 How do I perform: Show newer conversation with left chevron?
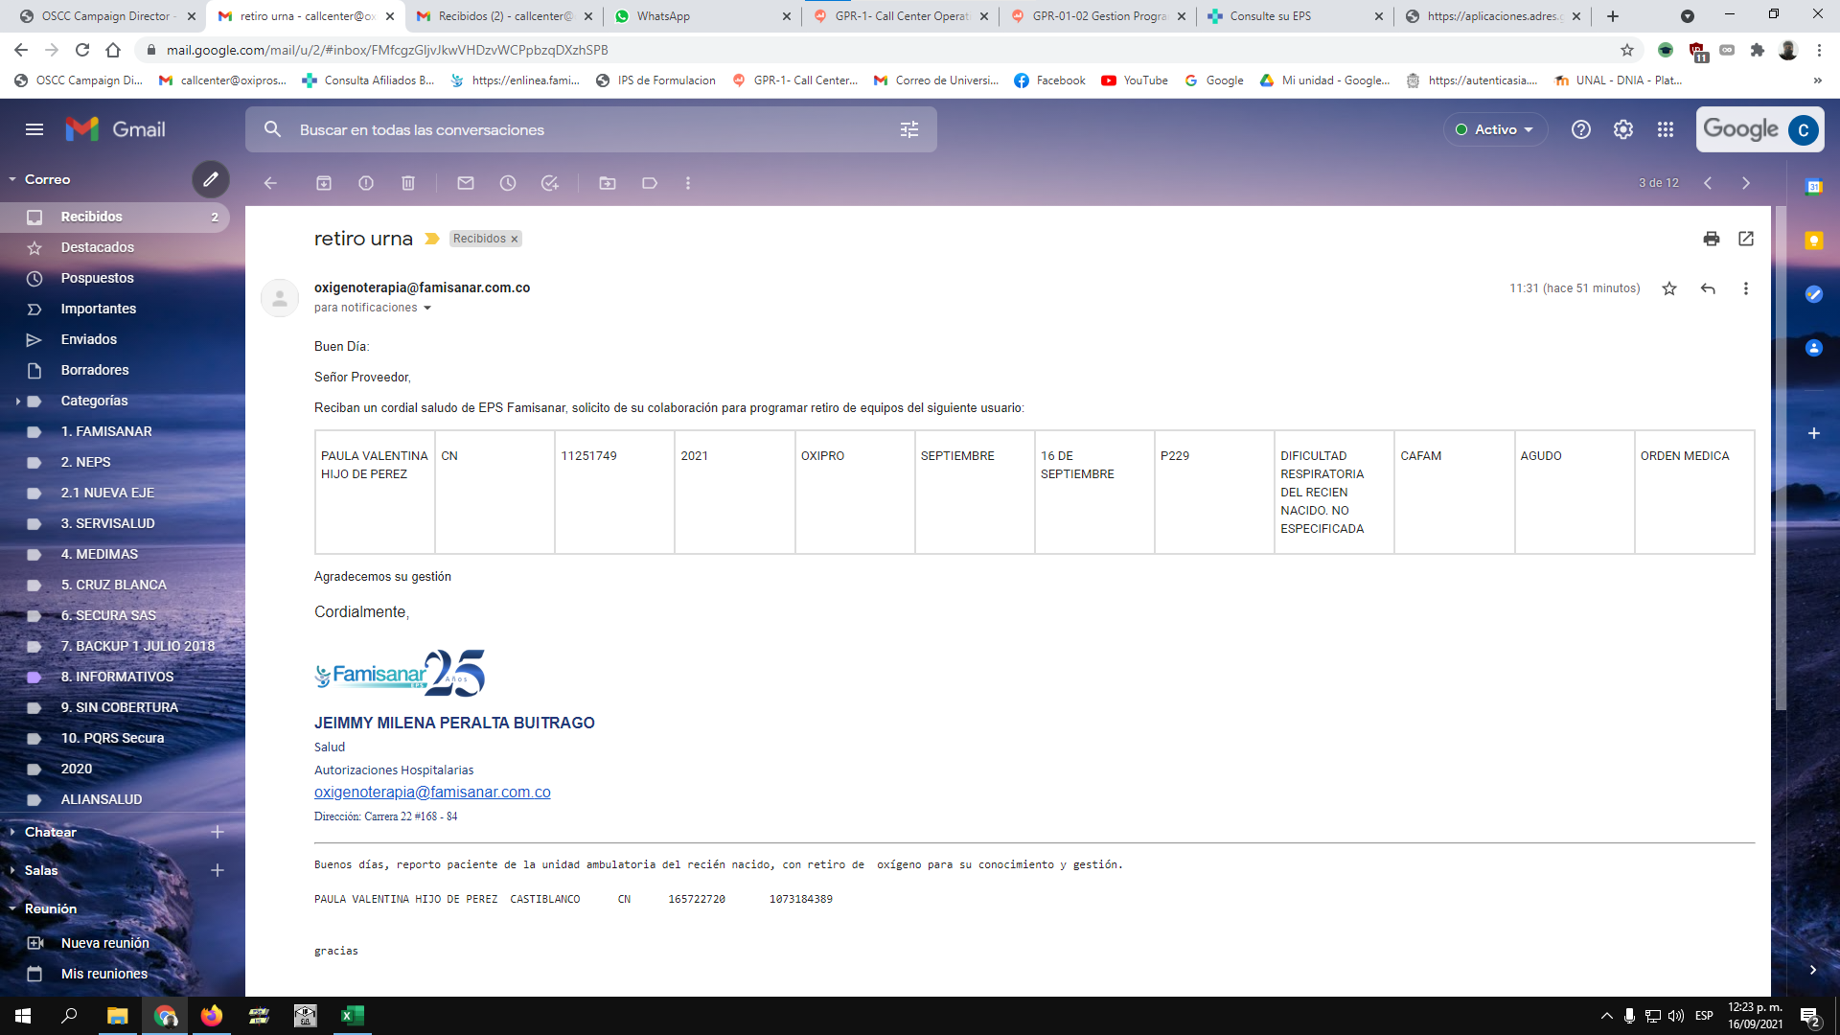[1708, 183]
